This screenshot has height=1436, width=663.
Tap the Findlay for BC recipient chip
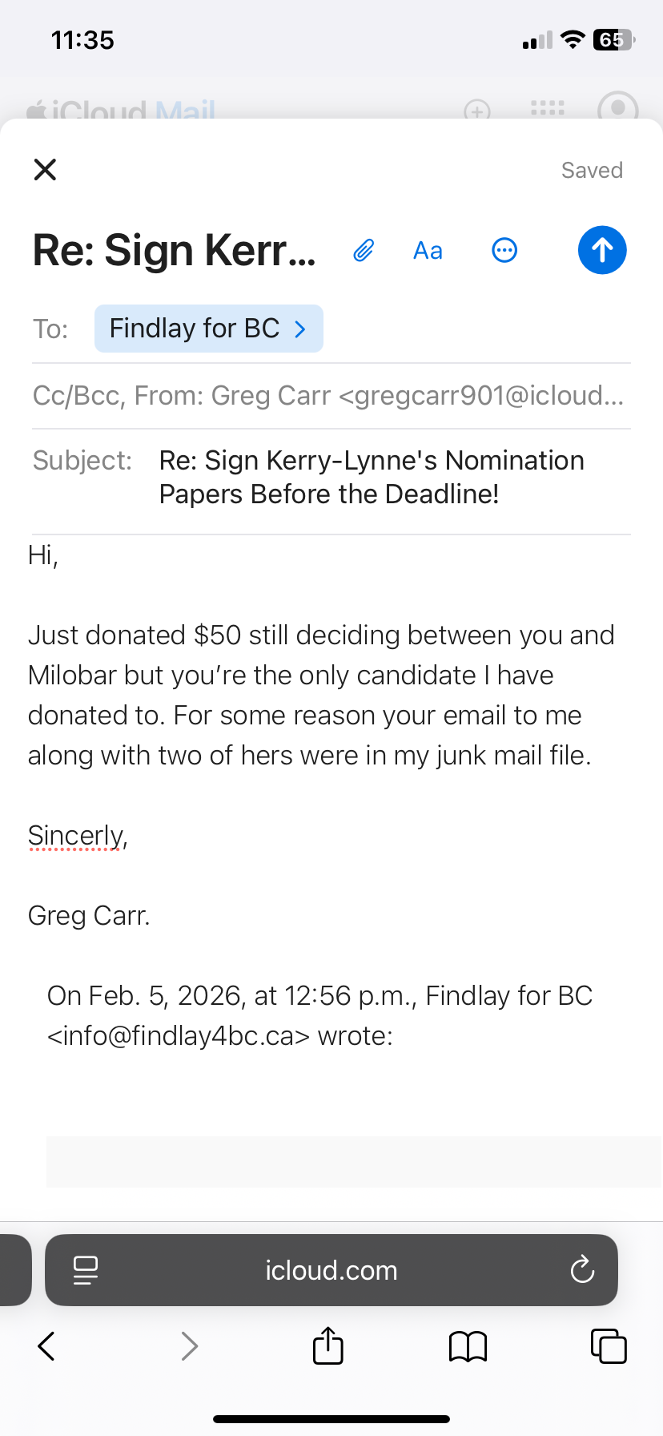pos(194,329)
